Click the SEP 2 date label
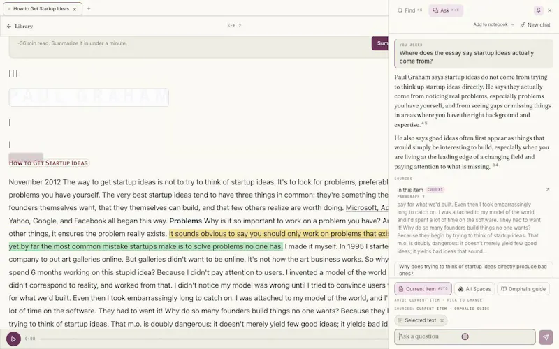 [234, 26]
